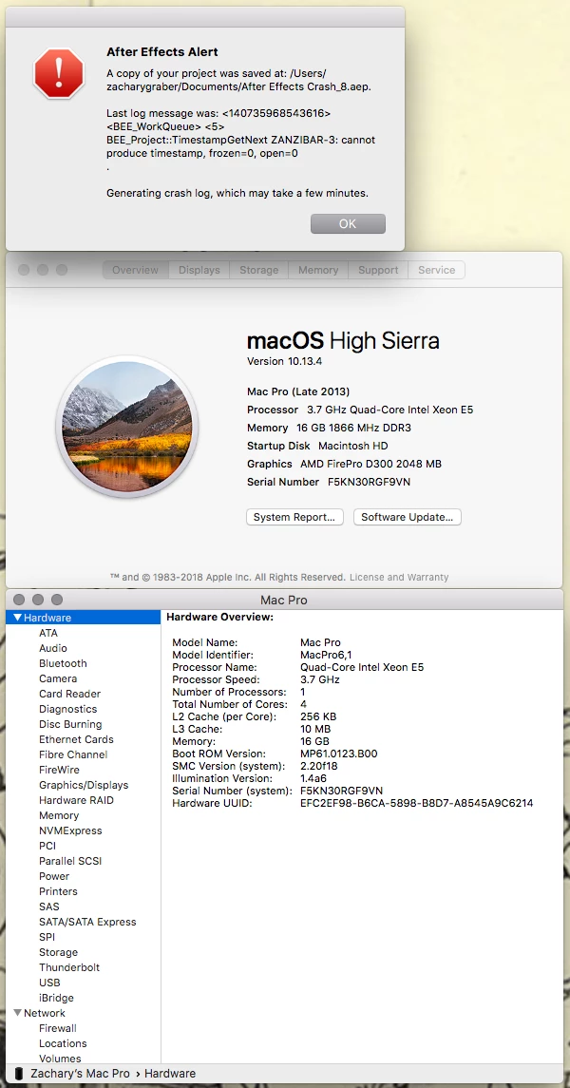Click the Hardware Overview: heading

220,616
